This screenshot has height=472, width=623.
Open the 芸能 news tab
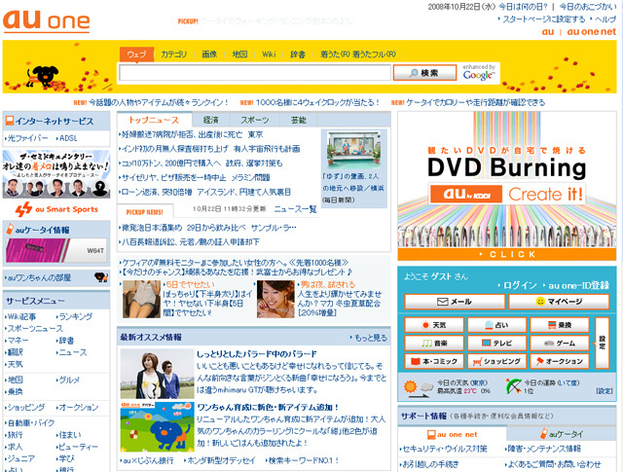[299, 120]
